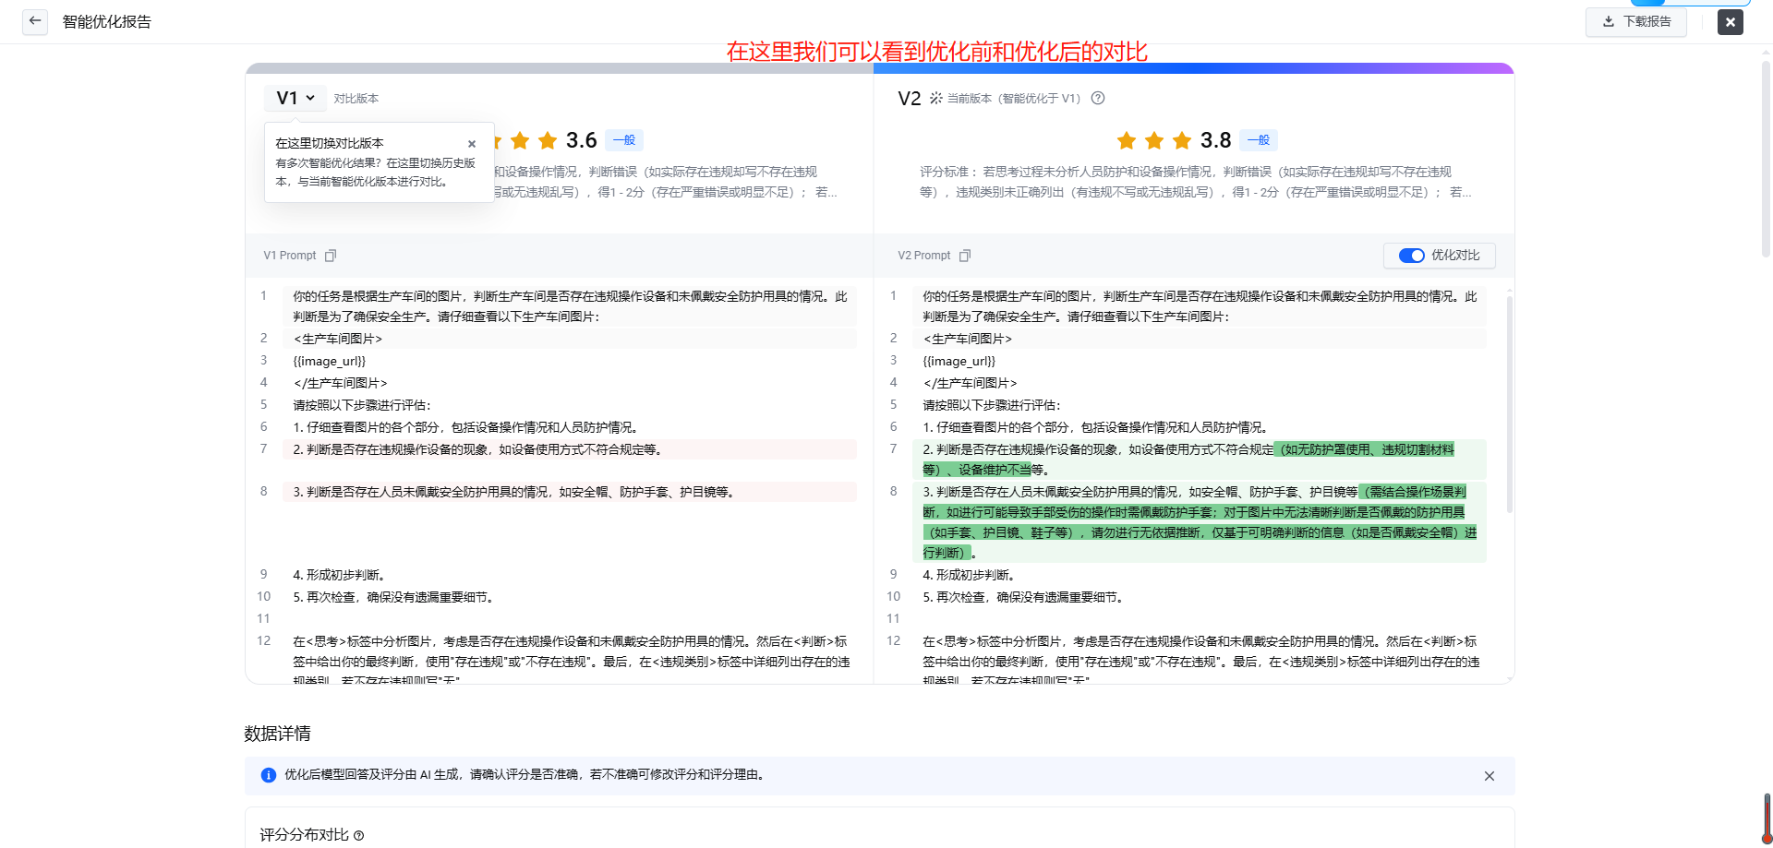1773x848 pixels.
Task: Click the help icon beside 当前版本
Action: click(1098, 99)
